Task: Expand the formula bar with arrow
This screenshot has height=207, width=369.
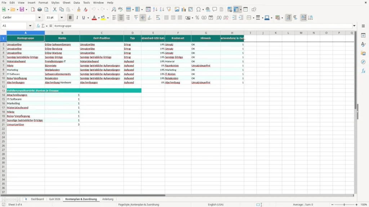Action: coord(354,26)
